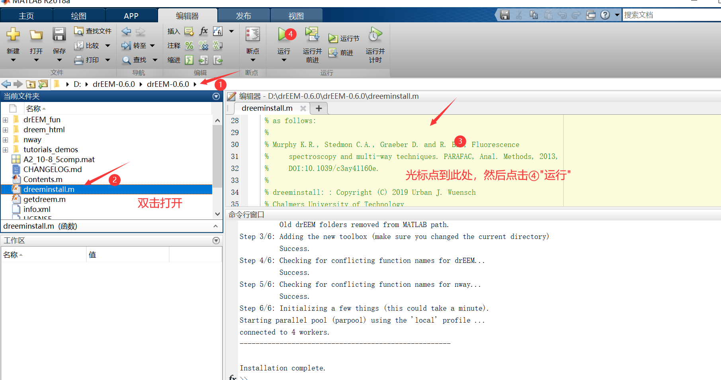Insert a section using the 插入 section icon
The image size is (721, 380).
point(189,31)
